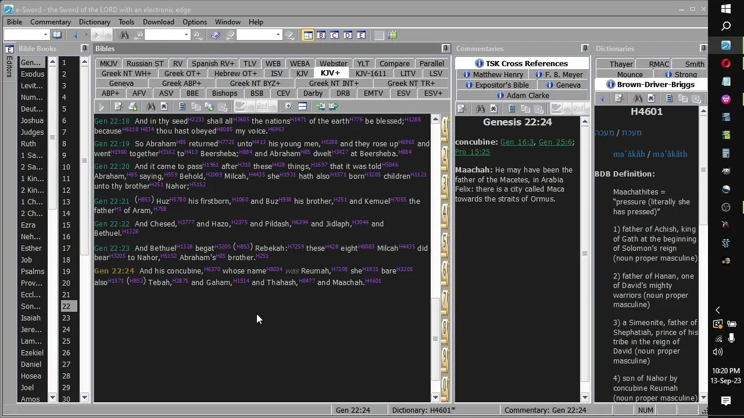The image size is (744, 418).
Task: Select the default window layout icon
Action: tap(308, 35)
